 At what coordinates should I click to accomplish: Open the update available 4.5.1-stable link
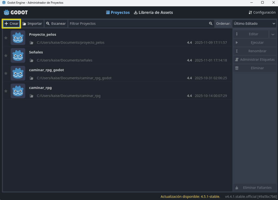[x=189, y=196]
